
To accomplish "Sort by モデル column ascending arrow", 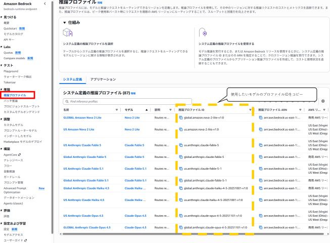I will tap(147, 110).
